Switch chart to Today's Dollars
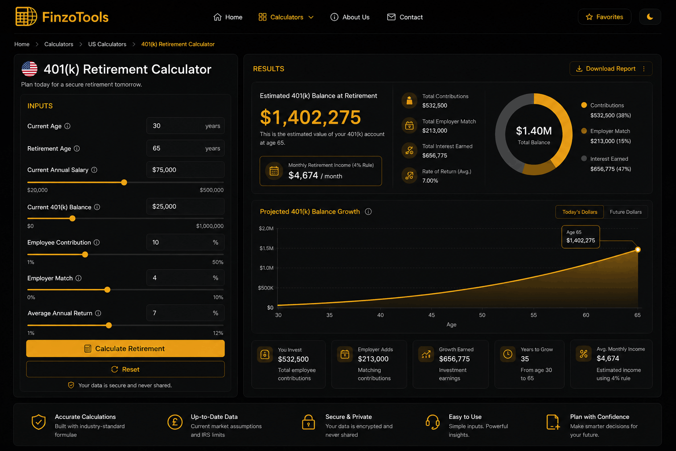Screen dimensions: 676x451 tap(580, 212)
